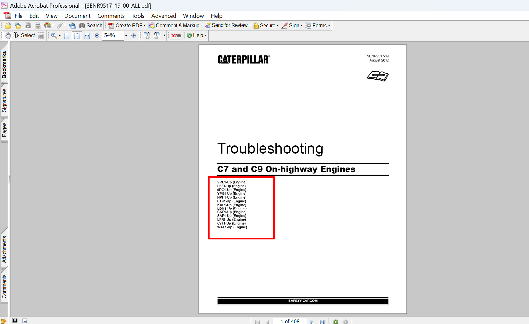Open the Document menu

77,16
